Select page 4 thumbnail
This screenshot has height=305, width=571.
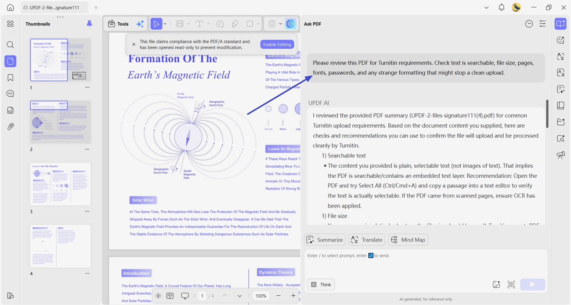60,246
